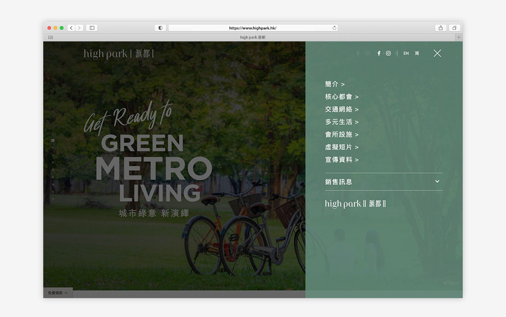Open the high park II 滙都II link
The height and width of the screenshot is (317, 506).
[355, 204]
